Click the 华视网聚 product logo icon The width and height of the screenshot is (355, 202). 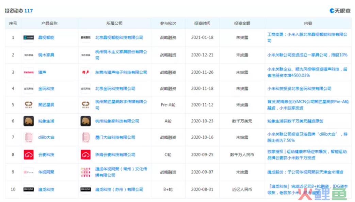pos(29,172)
